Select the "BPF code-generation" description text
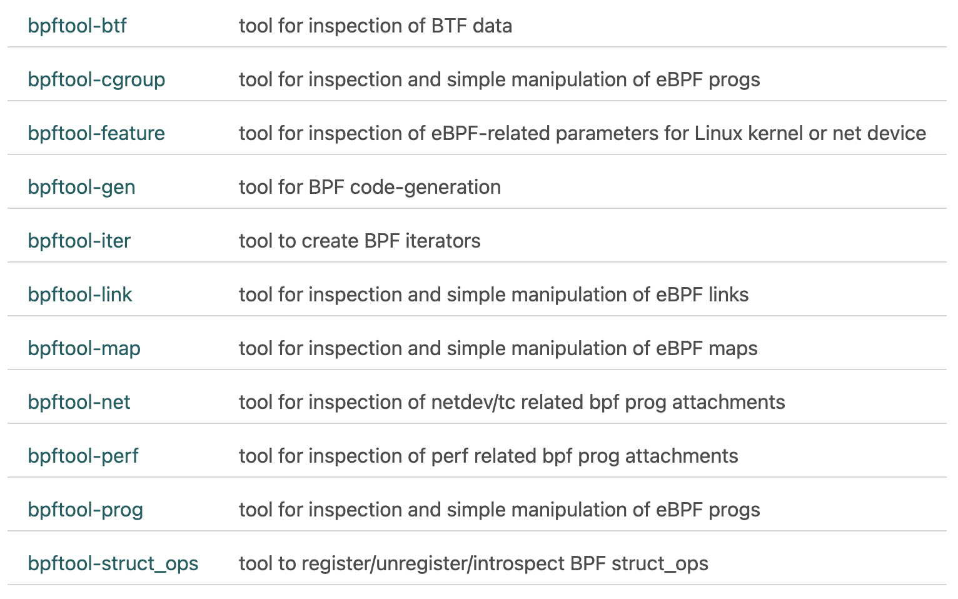Screen dimensions: 958x599 point(370,187)
